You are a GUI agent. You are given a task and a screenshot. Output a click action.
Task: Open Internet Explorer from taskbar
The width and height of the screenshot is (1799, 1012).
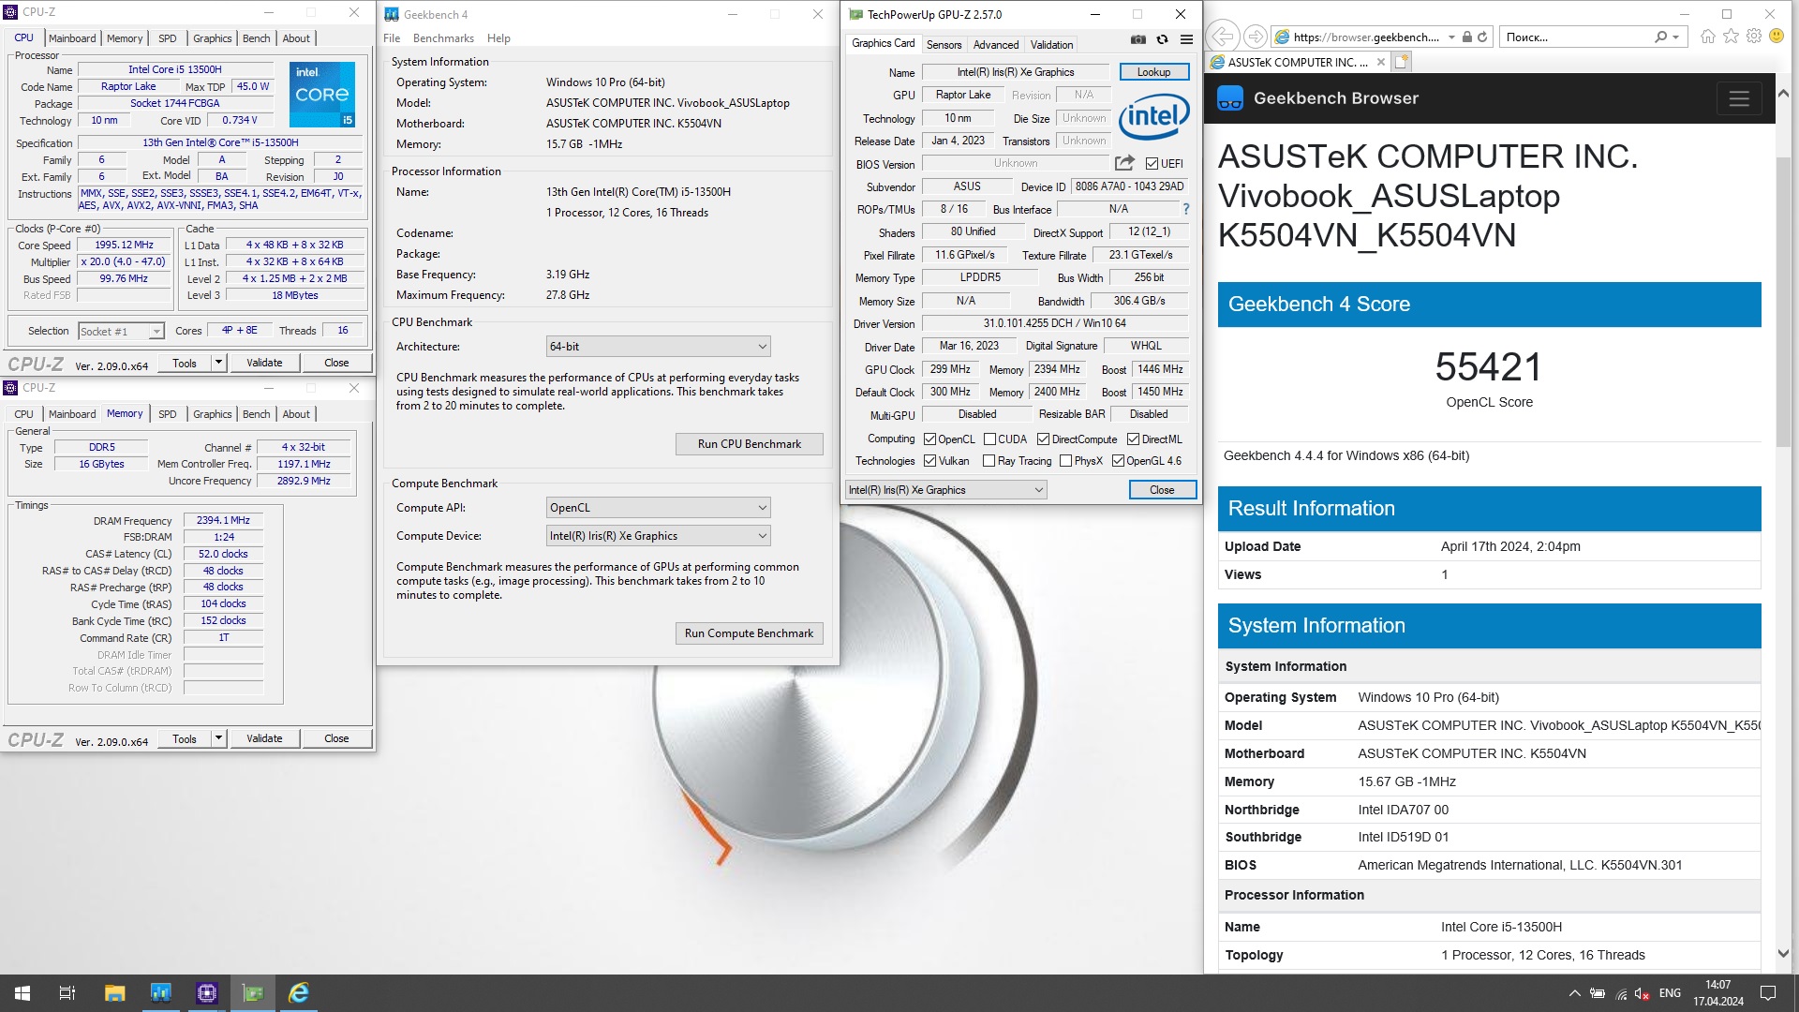tap(299, 993)
